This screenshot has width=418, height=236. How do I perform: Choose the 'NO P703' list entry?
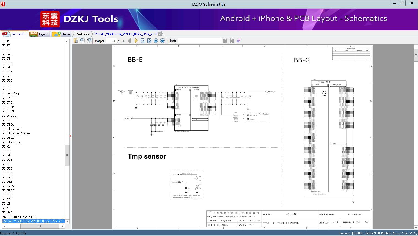(x=8, y=111)
